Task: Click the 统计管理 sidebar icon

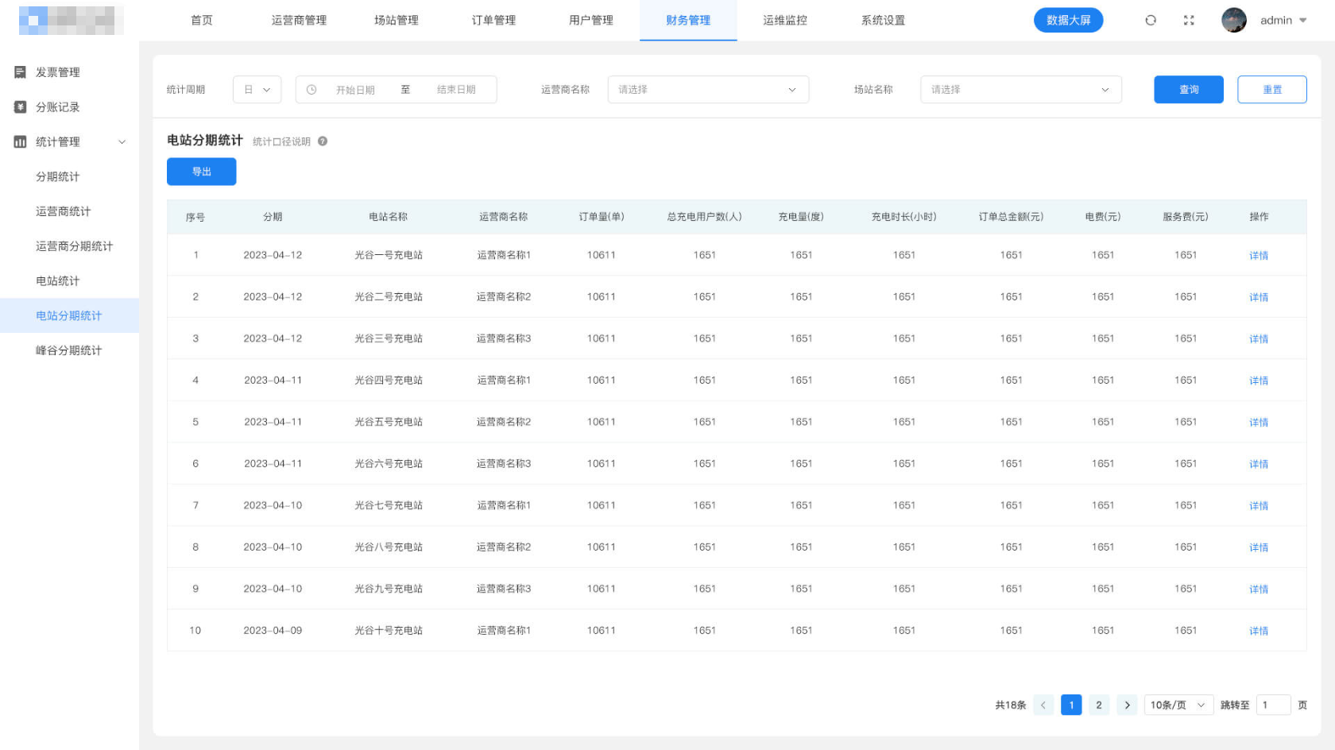Action: (x=21, y=142)
